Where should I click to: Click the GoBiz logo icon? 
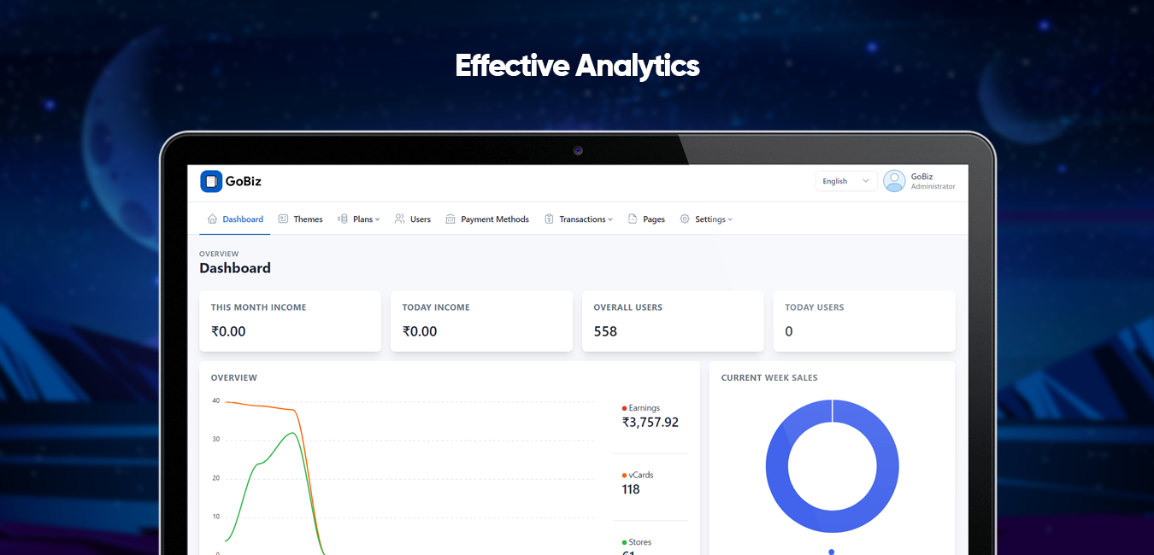coord(211,181)
